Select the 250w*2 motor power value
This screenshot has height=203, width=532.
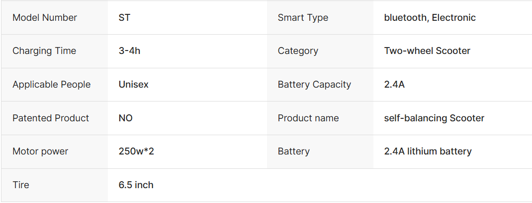click(x=136, y=152)
